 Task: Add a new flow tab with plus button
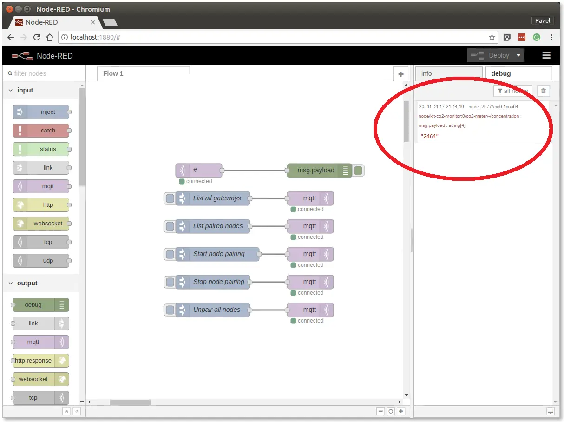click(x=400, y=74)
